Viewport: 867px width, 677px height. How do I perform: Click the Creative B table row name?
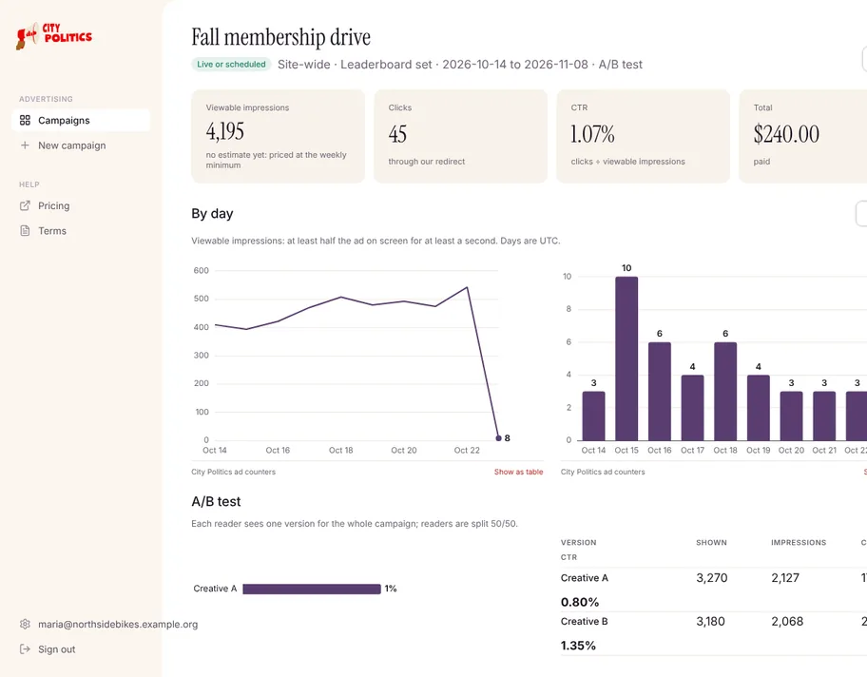pos(584,622)
